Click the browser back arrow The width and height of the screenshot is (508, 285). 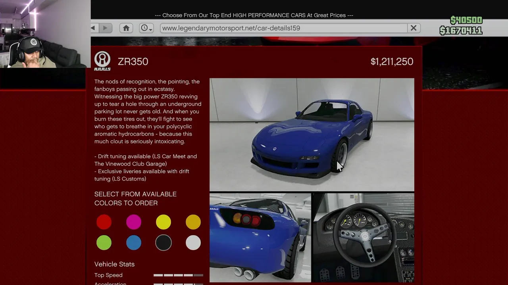(x=93, y=28)
